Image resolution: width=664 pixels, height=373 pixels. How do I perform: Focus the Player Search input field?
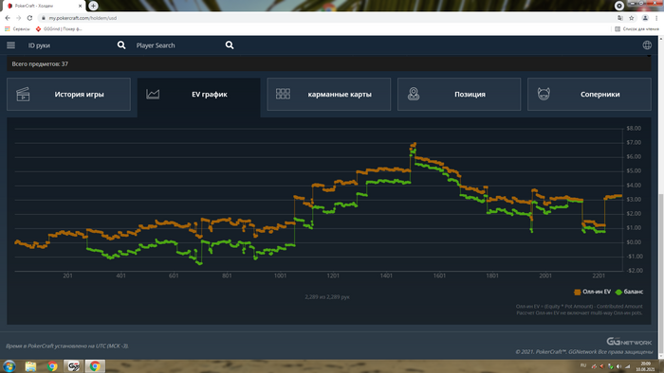point(178,45)
